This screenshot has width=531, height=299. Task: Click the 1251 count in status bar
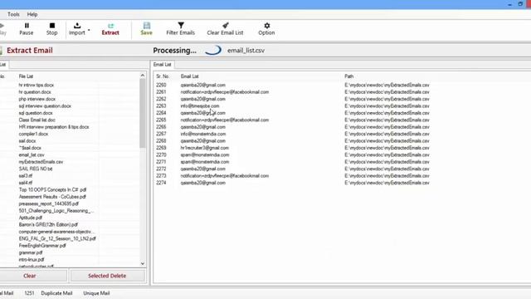29,293
